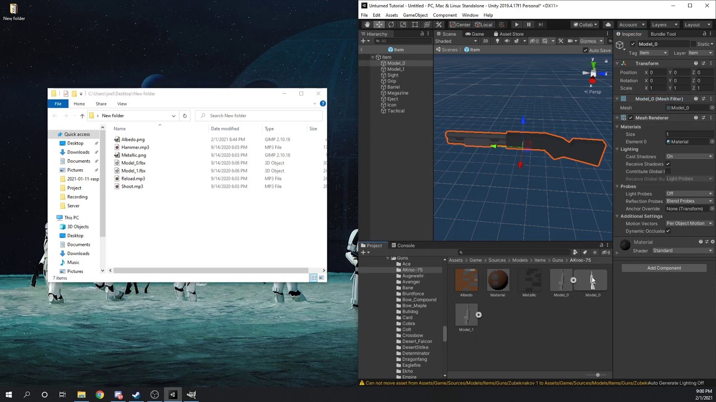
Task: Open the Component menu
Action: click(445, 15)
